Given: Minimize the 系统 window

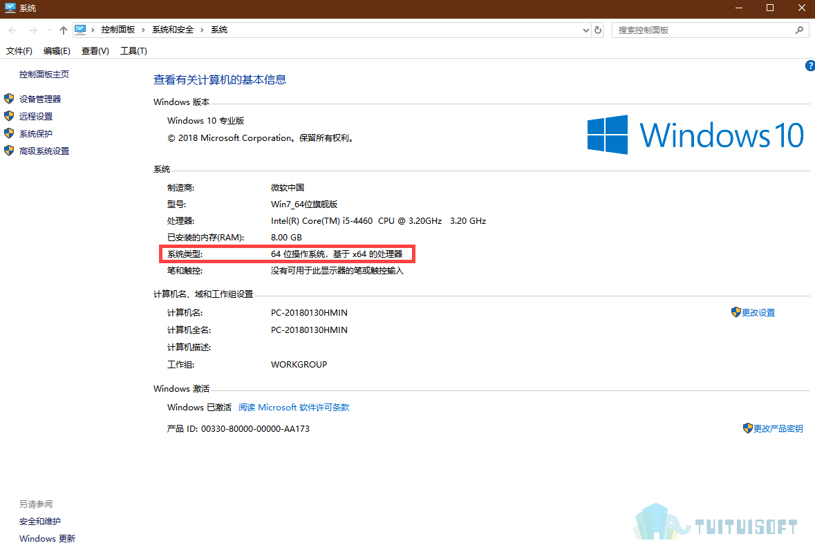Looking at the screenshot, I should 738,8.
